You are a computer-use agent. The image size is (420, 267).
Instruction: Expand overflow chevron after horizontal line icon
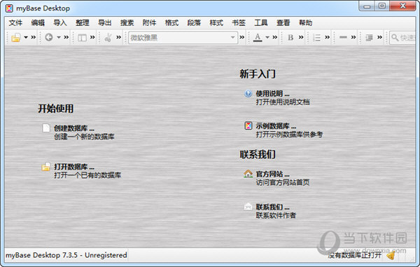(x=353, y=37)
